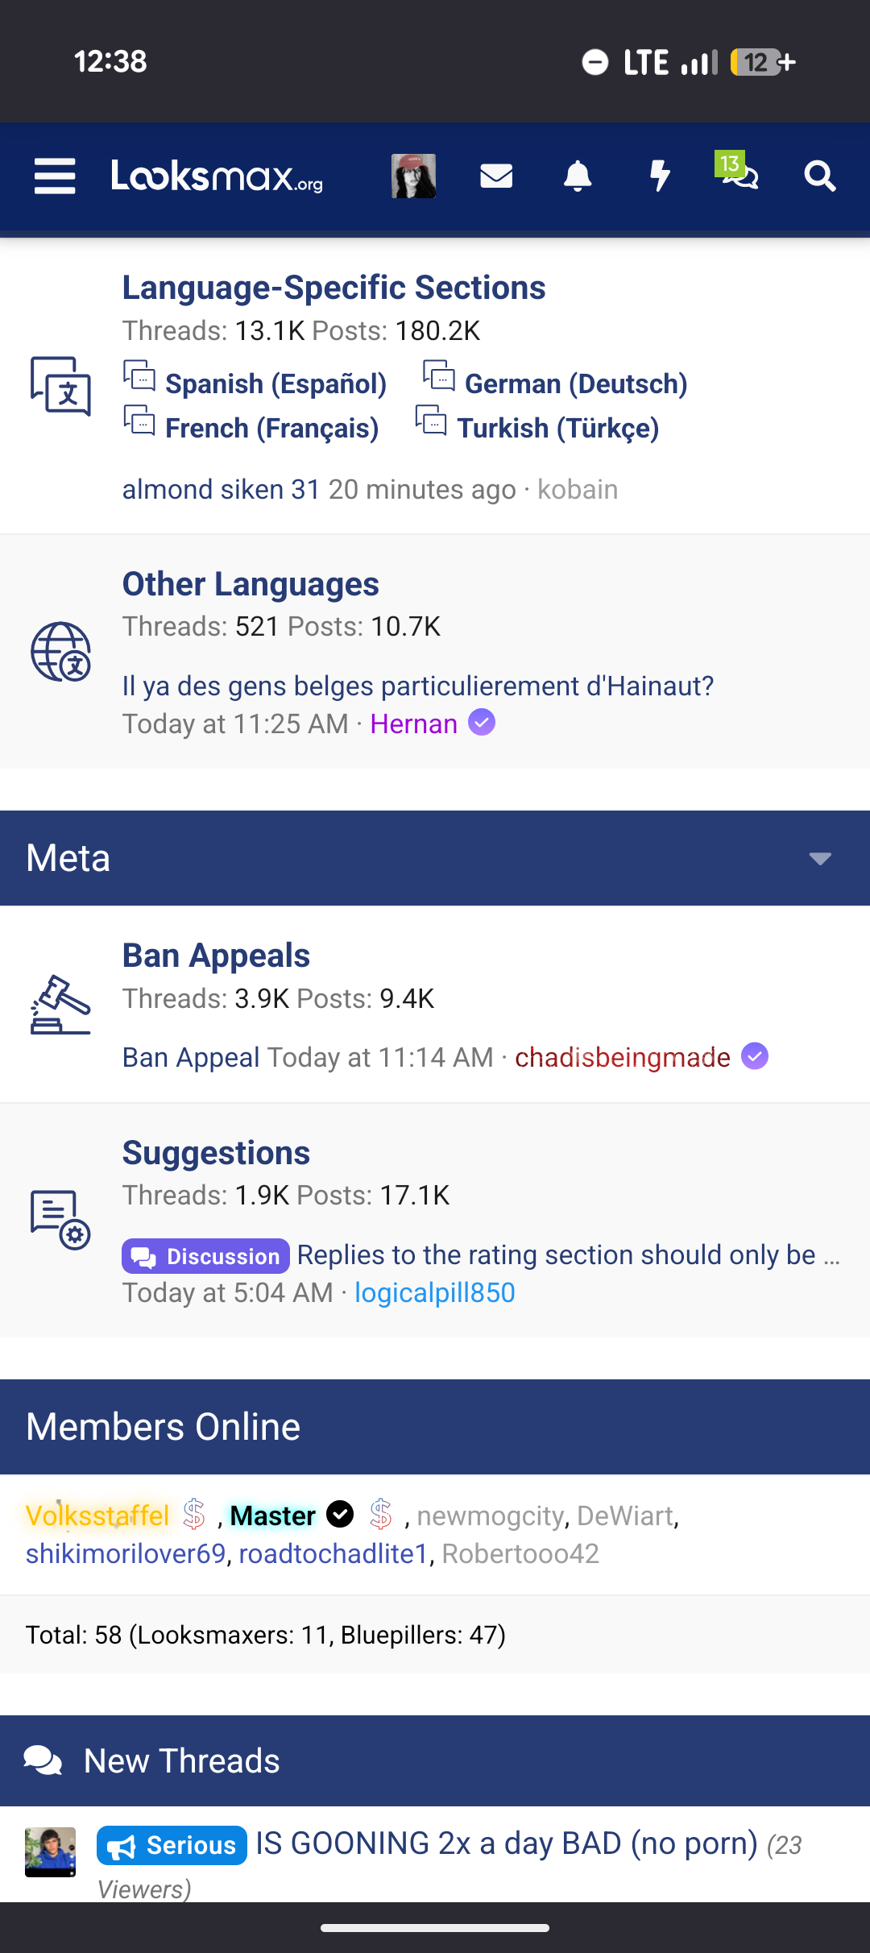Tap the search magnifier icon
This screenshot has width=870, height=1953.
[820, 176]
